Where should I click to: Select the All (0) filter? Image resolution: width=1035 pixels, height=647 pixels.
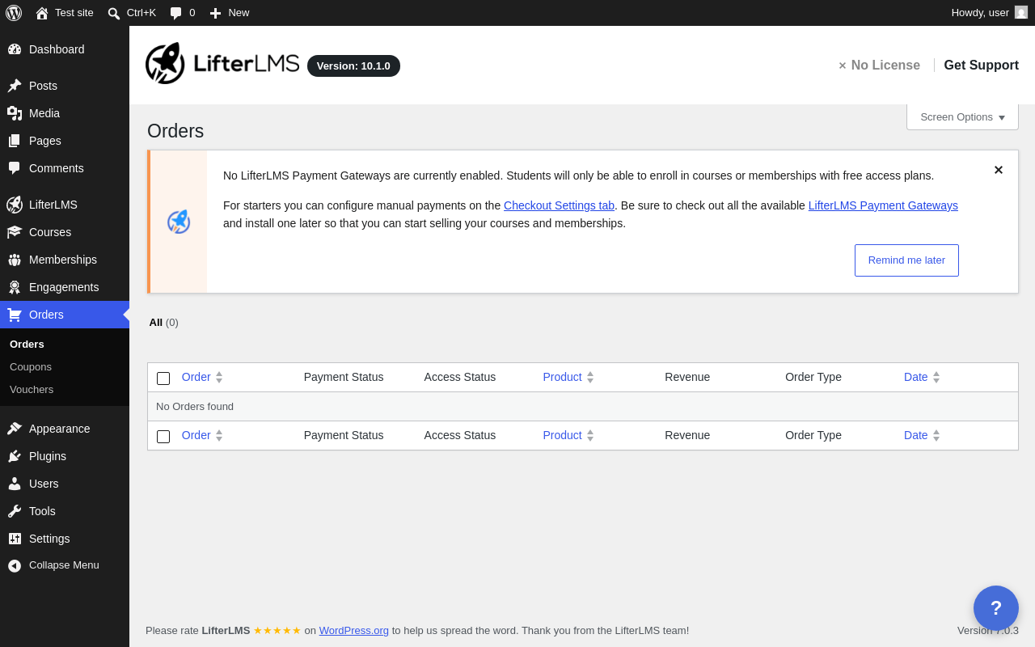click(x=163, y=322)
